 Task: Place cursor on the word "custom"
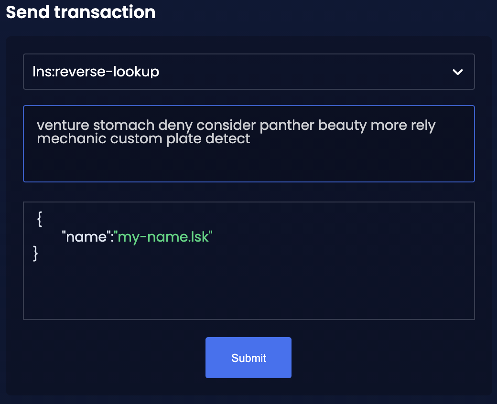coord(136,138)
